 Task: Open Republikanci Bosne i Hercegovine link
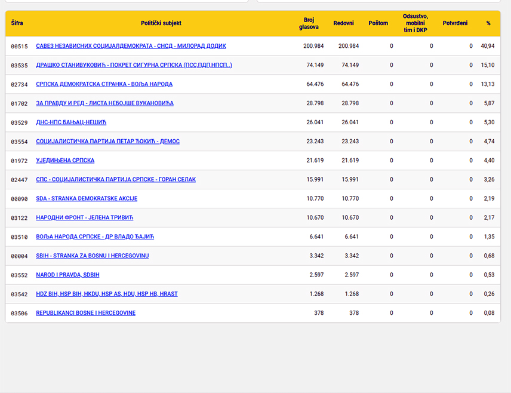[x=86, y=313]
